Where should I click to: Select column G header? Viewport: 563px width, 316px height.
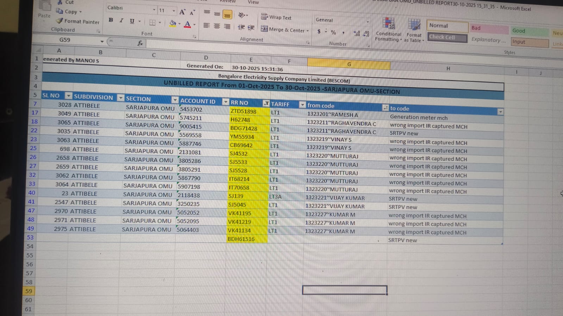[x=349, y=64]
